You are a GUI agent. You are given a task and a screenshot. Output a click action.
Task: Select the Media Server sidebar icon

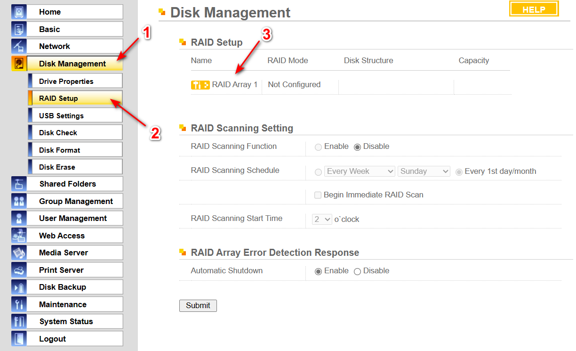pos(18,253)
